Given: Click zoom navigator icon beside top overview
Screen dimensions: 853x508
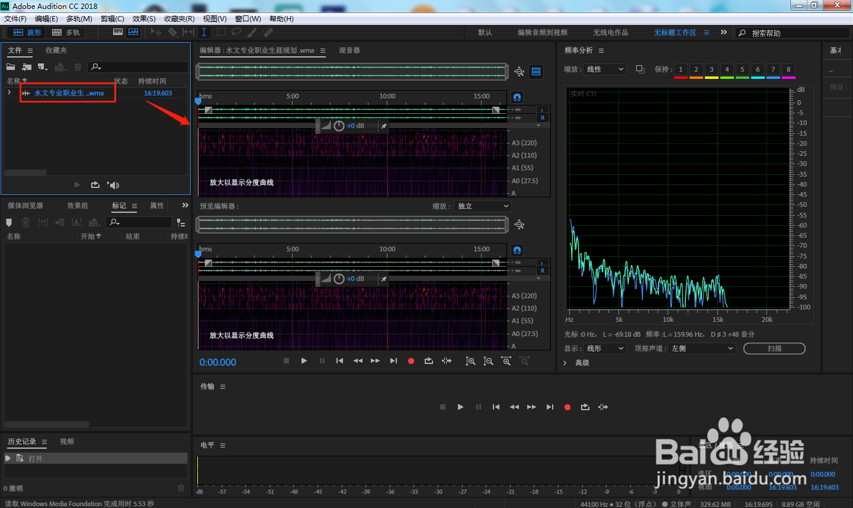Looking at the screenshot, I should click(520, 72).
